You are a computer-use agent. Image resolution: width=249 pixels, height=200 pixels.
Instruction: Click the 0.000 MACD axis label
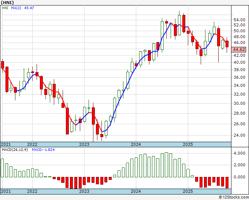pyautogui.click(x=239, y=177)
